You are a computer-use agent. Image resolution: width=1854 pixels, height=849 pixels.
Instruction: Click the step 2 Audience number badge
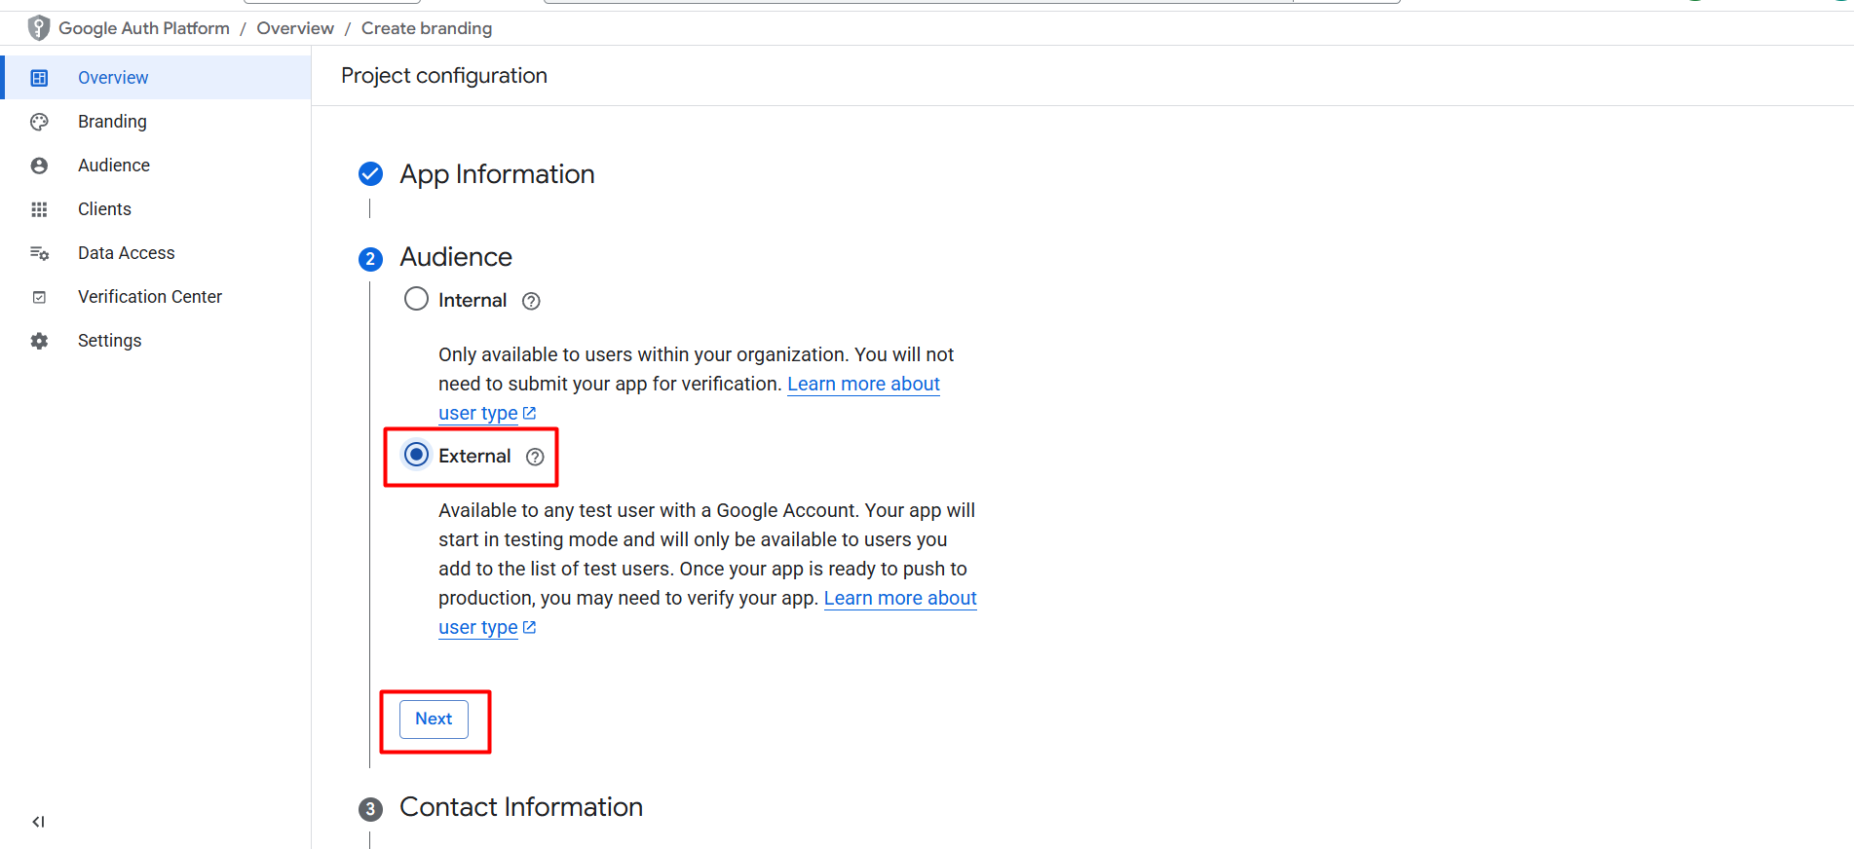(x=370, y=259)
